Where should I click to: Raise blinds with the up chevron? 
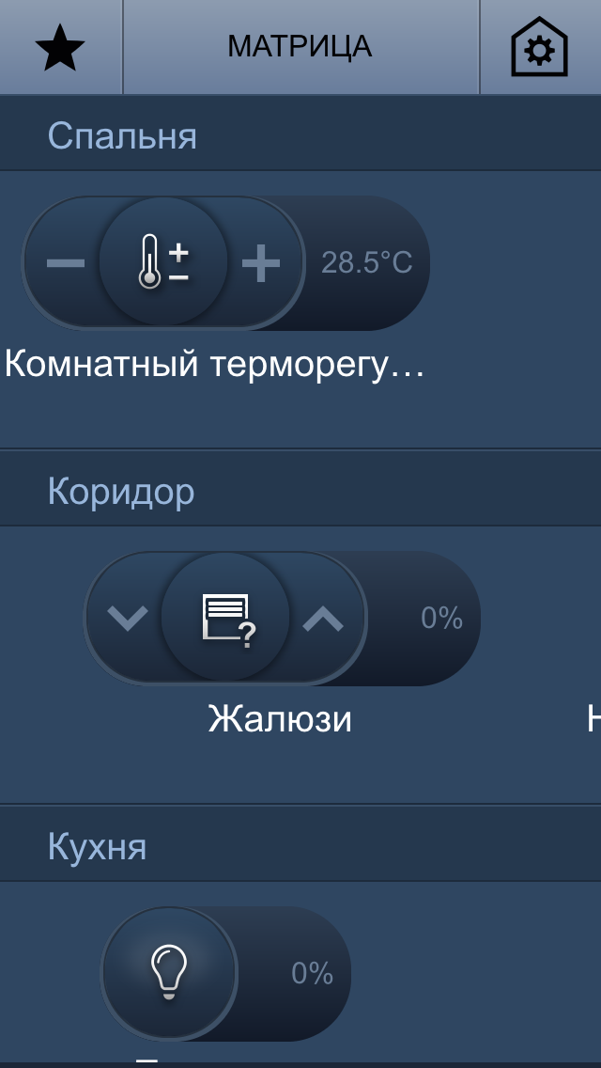323,618
